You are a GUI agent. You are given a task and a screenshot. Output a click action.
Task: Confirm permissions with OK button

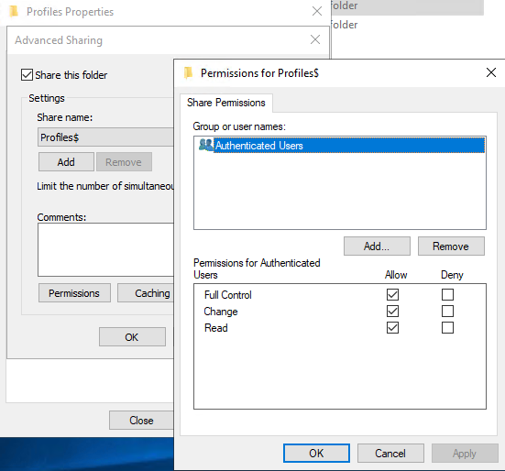coord(316,454)
